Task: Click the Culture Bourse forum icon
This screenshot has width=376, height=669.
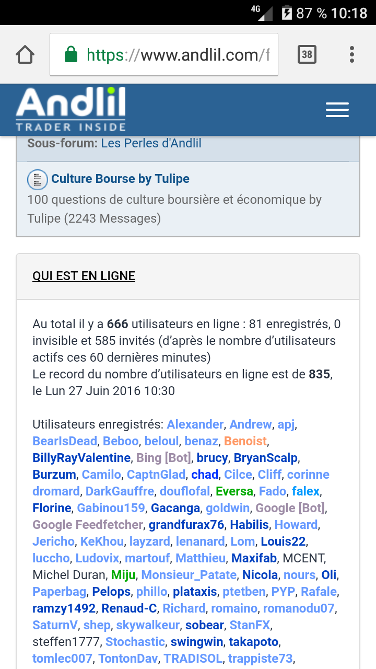Action: (37, 179)
